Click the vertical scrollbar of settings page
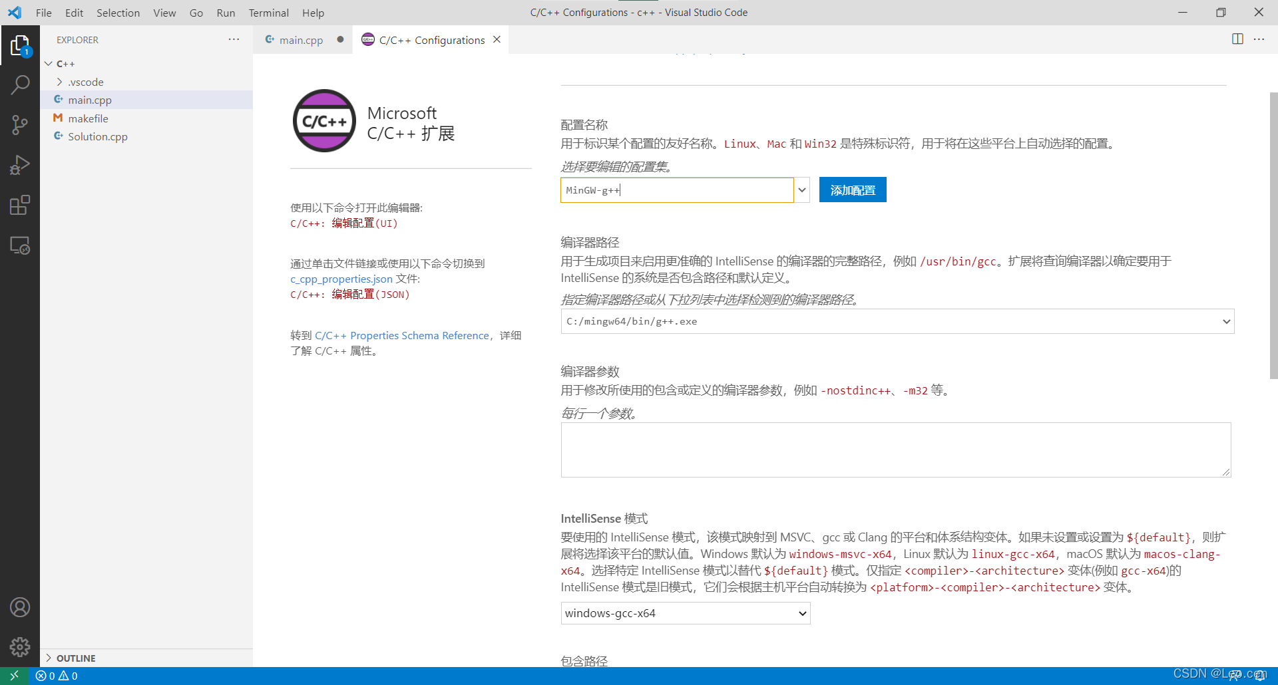This screenshot has width=1278, height=685. 1273,236
